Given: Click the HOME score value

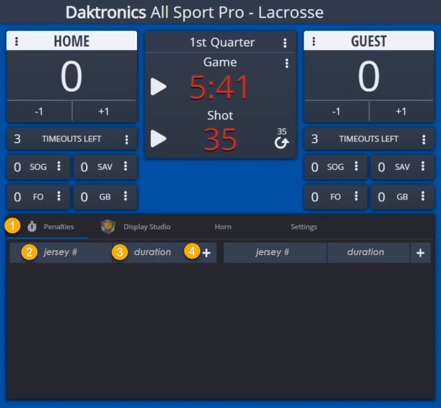Looking at the screenshot, I should click(71, 76).
